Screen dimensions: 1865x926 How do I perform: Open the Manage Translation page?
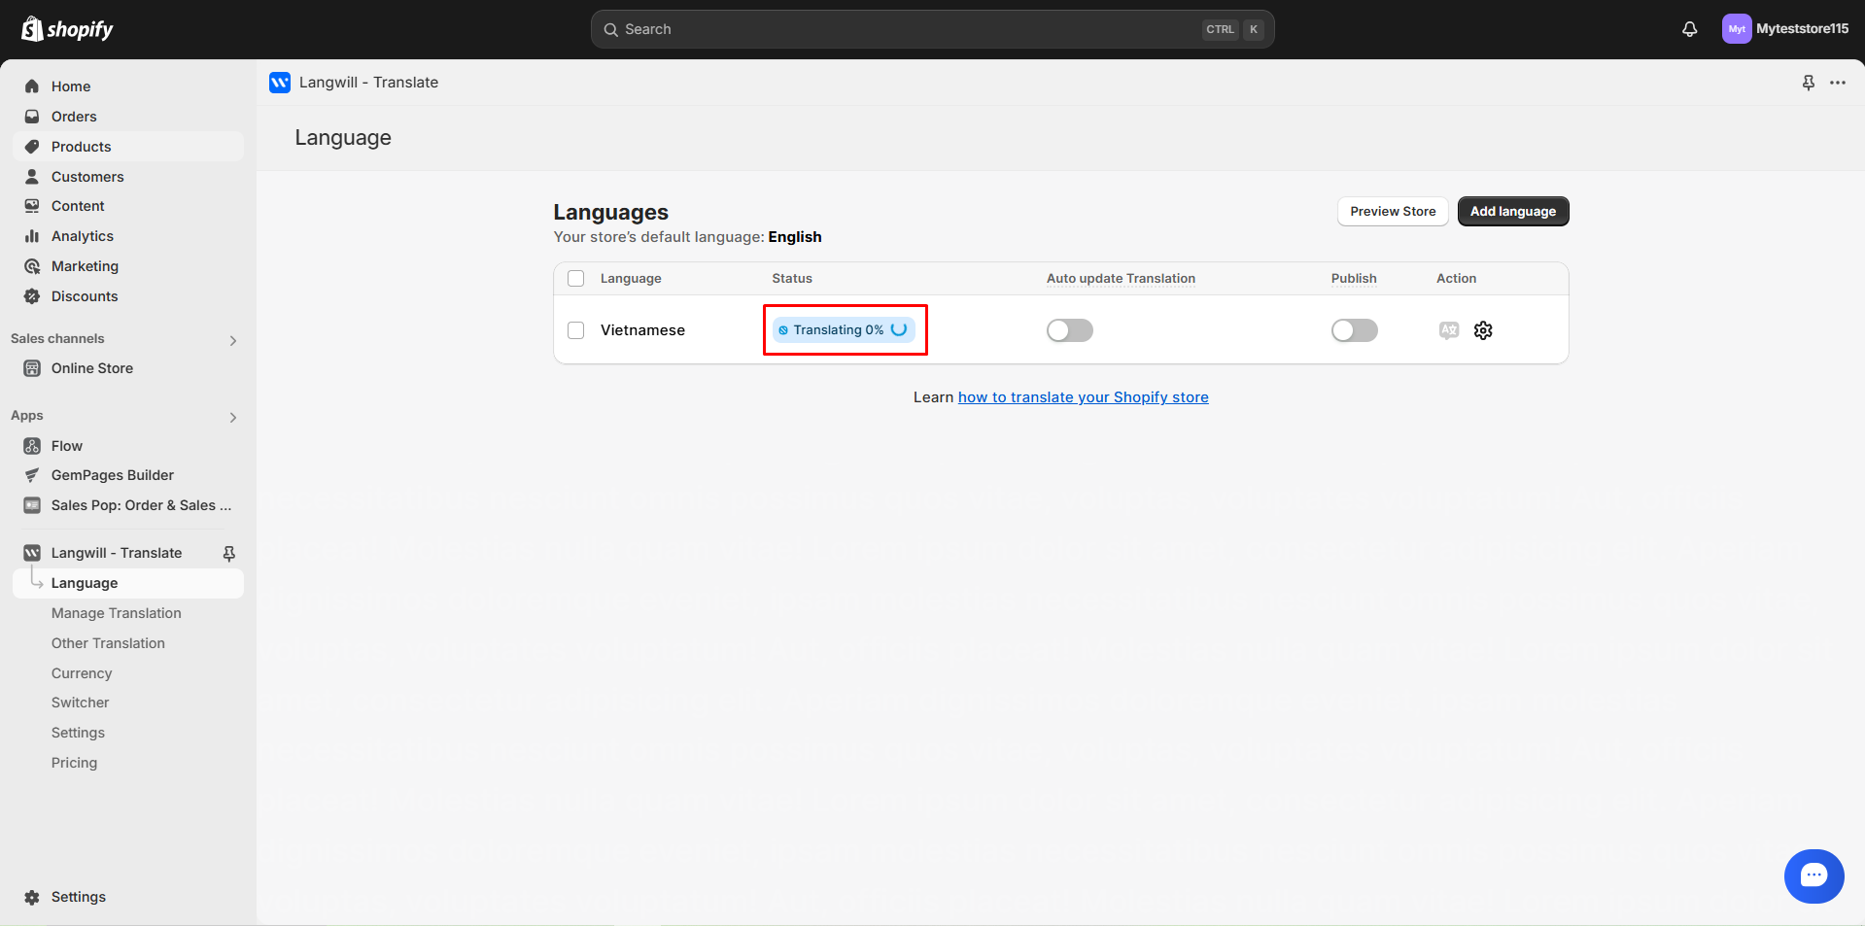click(x=117, y=613)
